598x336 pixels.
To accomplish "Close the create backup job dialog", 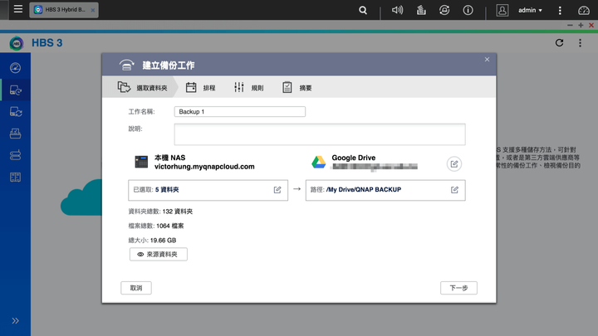I will (487, 60).
